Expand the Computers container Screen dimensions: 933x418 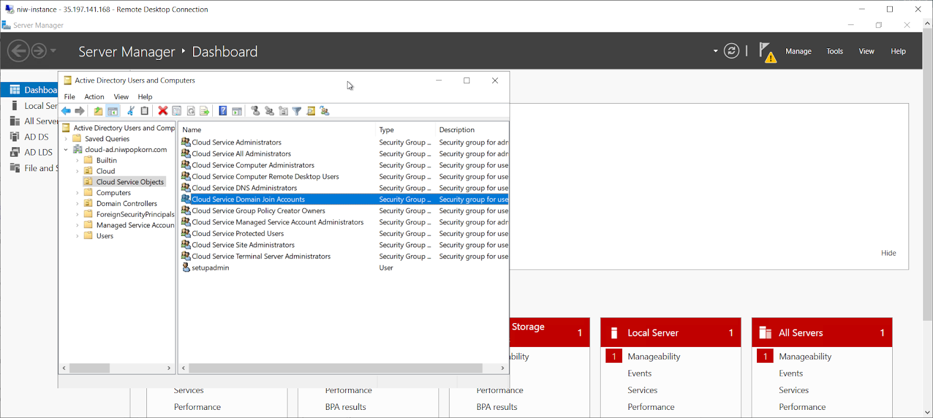pos(77,193)
